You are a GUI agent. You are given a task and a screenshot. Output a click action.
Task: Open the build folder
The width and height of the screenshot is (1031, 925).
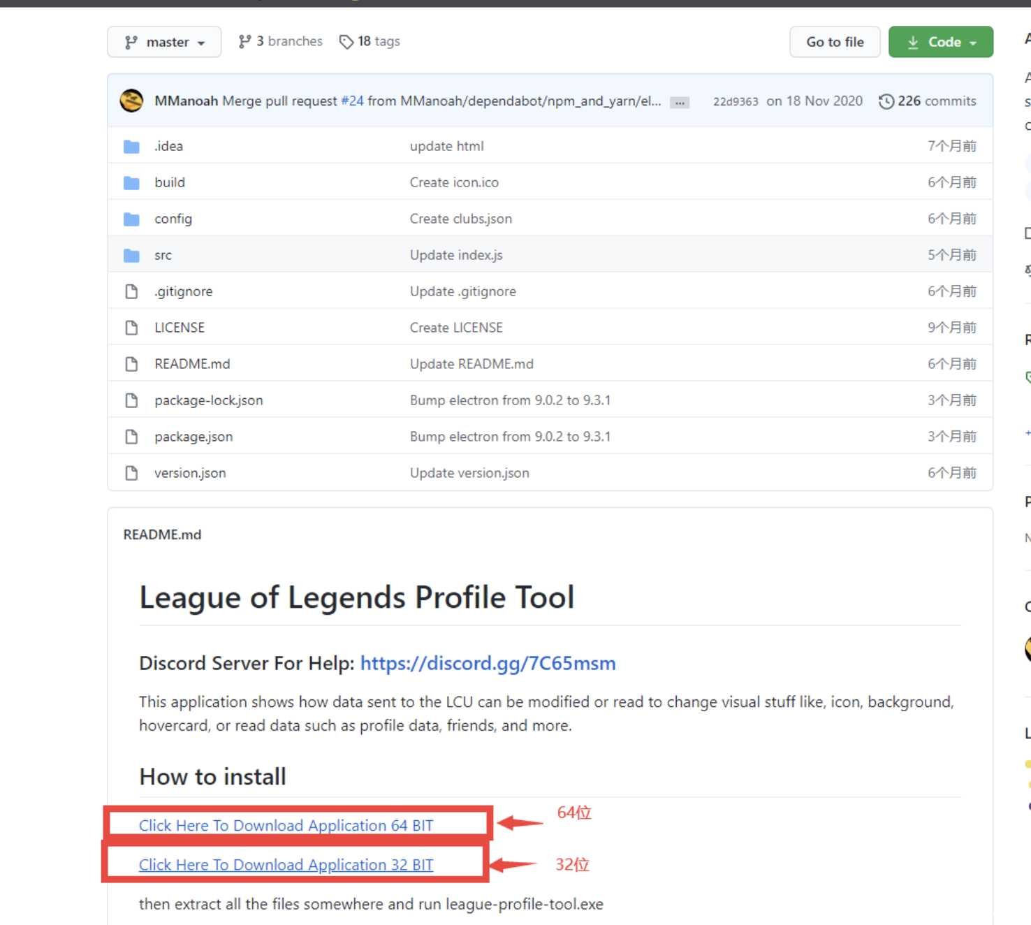(x=170, y=182)
